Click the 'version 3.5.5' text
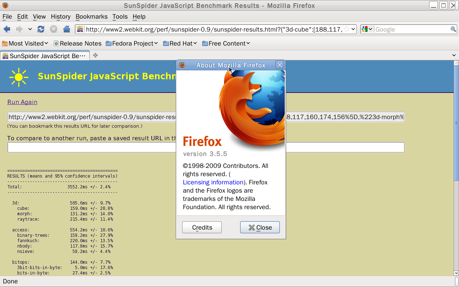Viewport: 459px width, 287px height. tap(205, 154)
